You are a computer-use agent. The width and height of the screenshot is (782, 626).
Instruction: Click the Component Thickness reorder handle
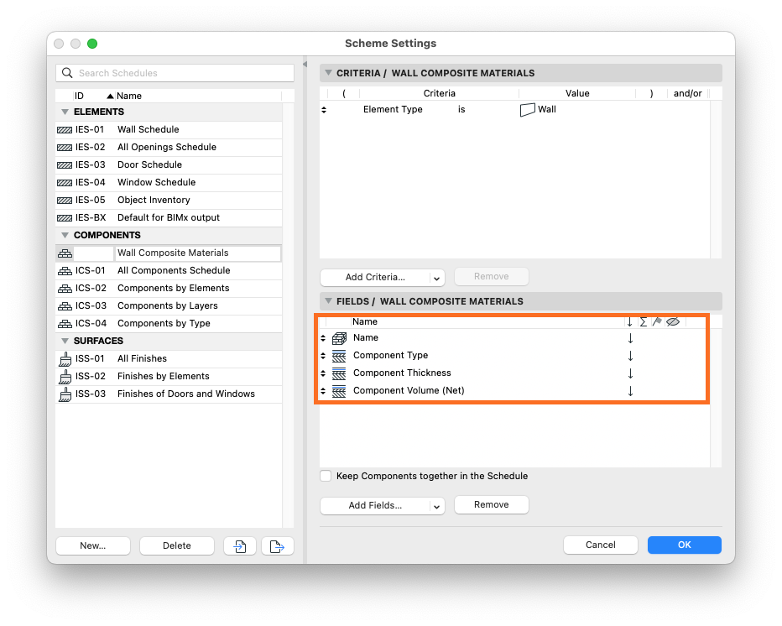[323, 373]
